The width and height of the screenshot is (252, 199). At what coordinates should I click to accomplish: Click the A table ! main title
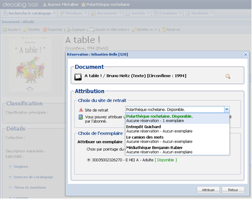point(83,40)
